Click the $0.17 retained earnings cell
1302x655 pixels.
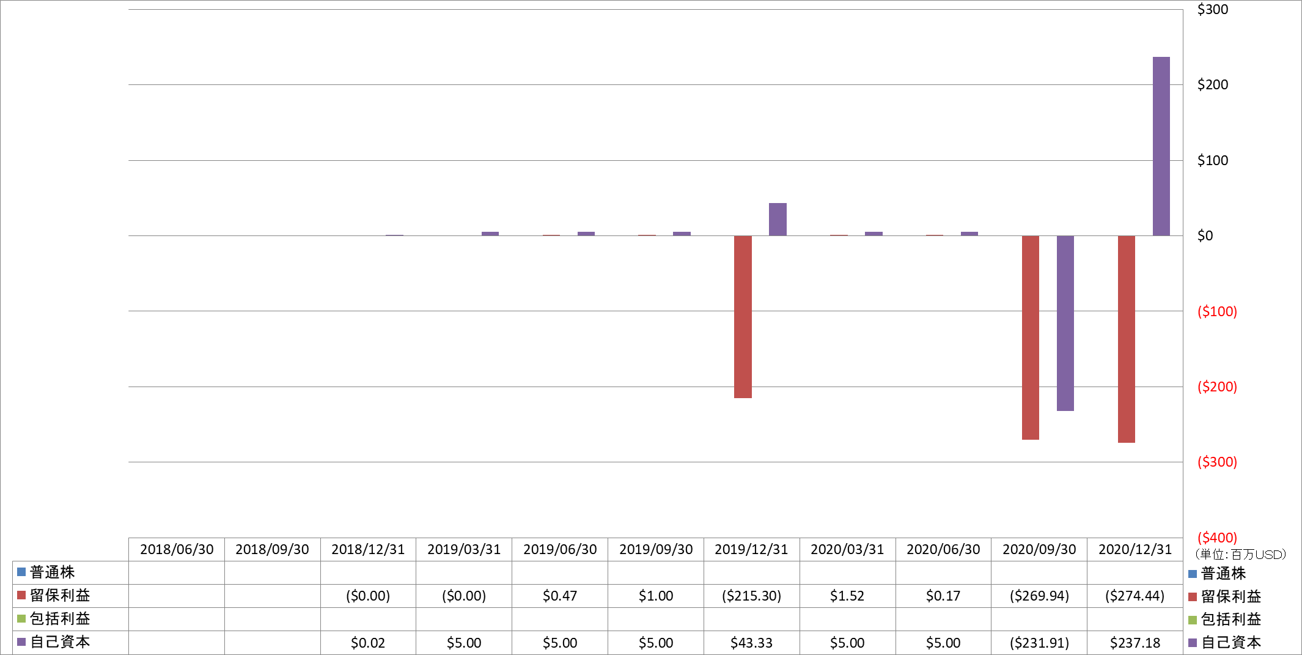pyautogui.click(x=943, y=596)
